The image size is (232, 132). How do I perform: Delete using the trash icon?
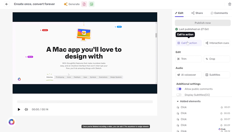coord(230,4)
